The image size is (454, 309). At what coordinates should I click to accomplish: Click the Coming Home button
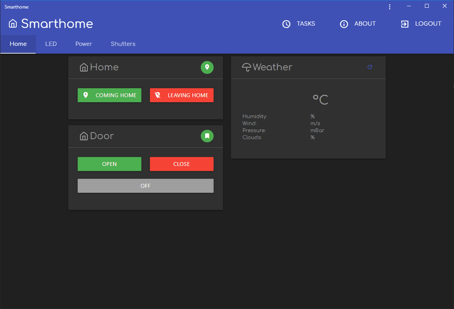110,95
